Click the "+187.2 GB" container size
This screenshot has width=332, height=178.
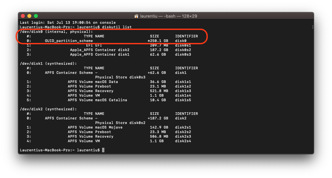click(x=158, y=118)
